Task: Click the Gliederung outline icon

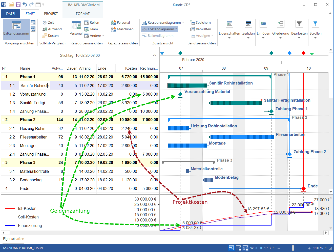Action: pyautogui.click(x=280, y=24)
